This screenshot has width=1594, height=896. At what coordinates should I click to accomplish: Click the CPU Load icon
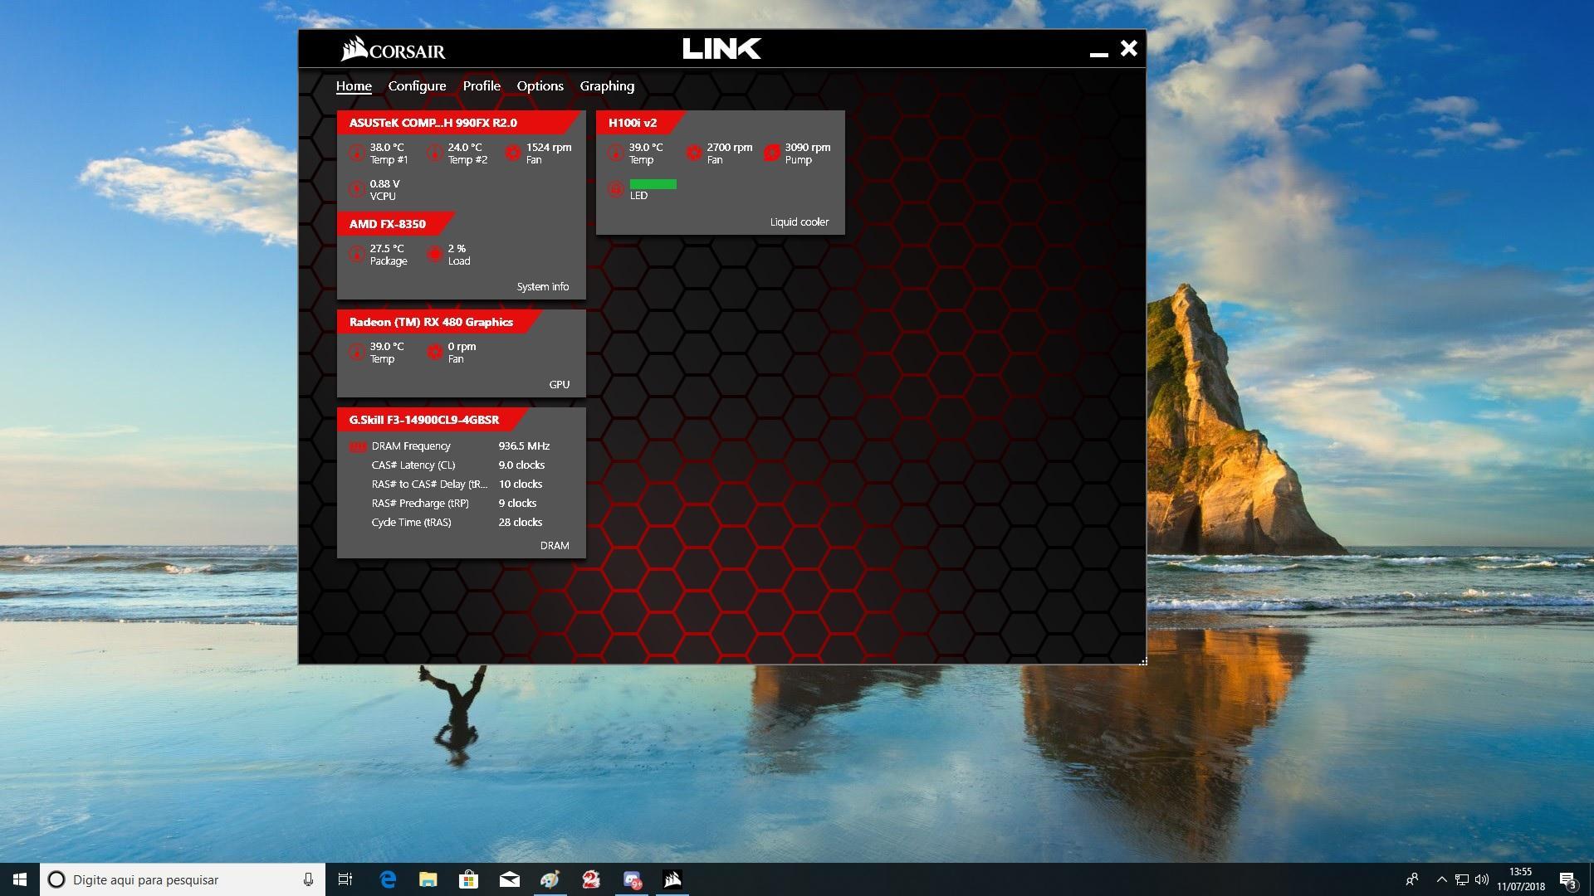[x=435, y=255]
